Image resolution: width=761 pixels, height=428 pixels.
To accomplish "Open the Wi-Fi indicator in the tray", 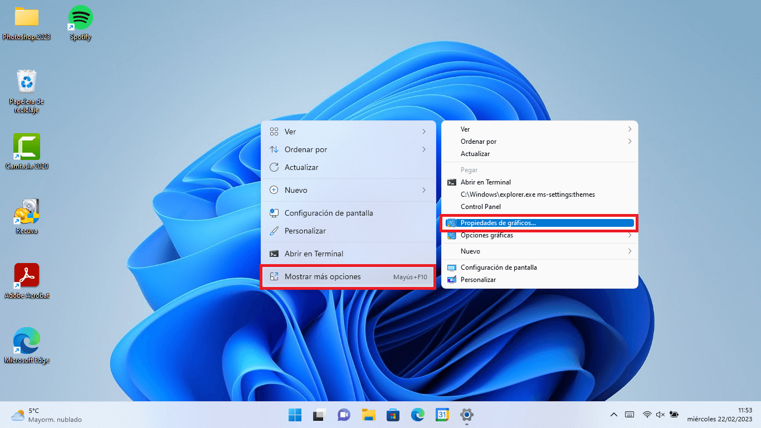I will [x=647, y=415].
